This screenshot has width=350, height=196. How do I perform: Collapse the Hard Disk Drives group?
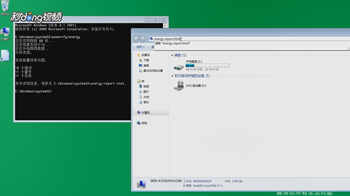click(x=172, y=55)
